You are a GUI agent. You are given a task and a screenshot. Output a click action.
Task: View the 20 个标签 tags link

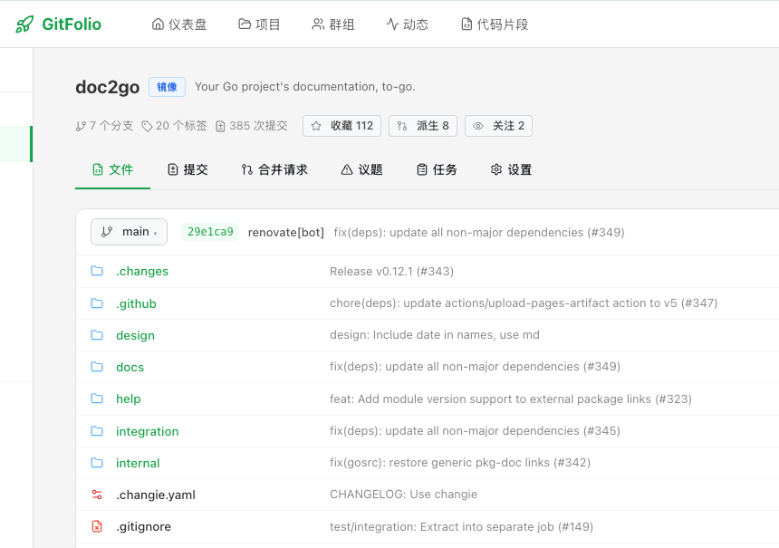[174, 126]
